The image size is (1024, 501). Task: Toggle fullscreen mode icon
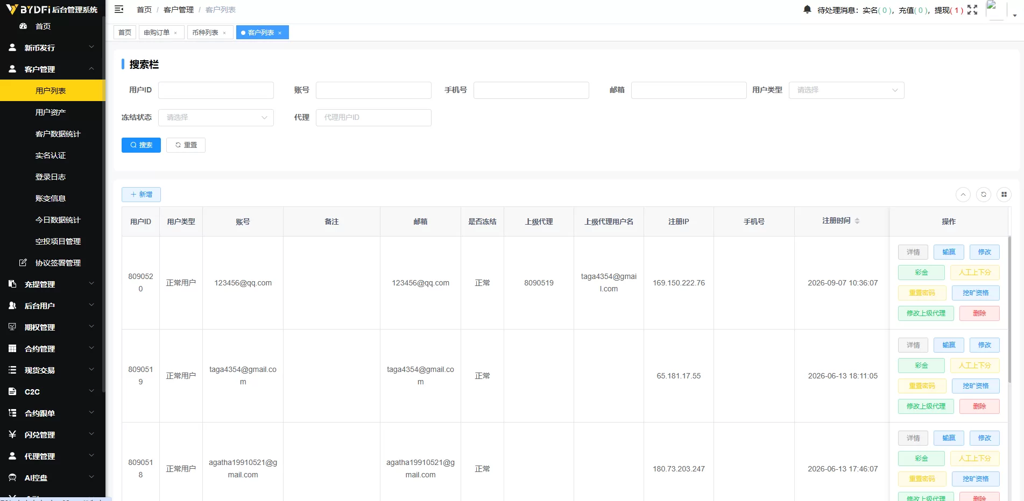972,10
